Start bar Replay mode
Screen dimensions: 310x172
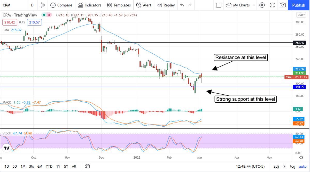pyautogui.click(x=166, y=5)
